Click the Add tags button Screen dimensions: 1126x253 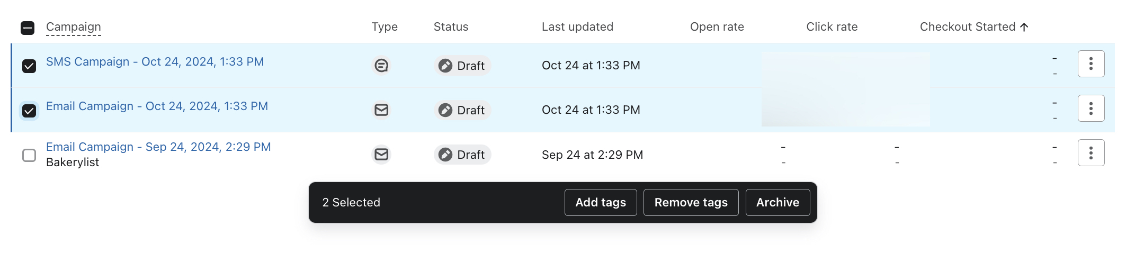pos(601,203)
